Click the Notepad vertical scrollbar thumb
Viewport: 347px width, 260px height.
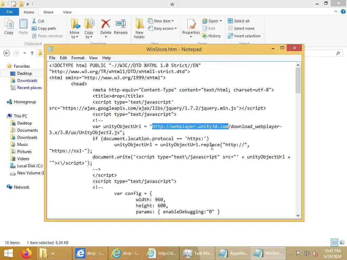pyautogui.click(x=298, y=81)
